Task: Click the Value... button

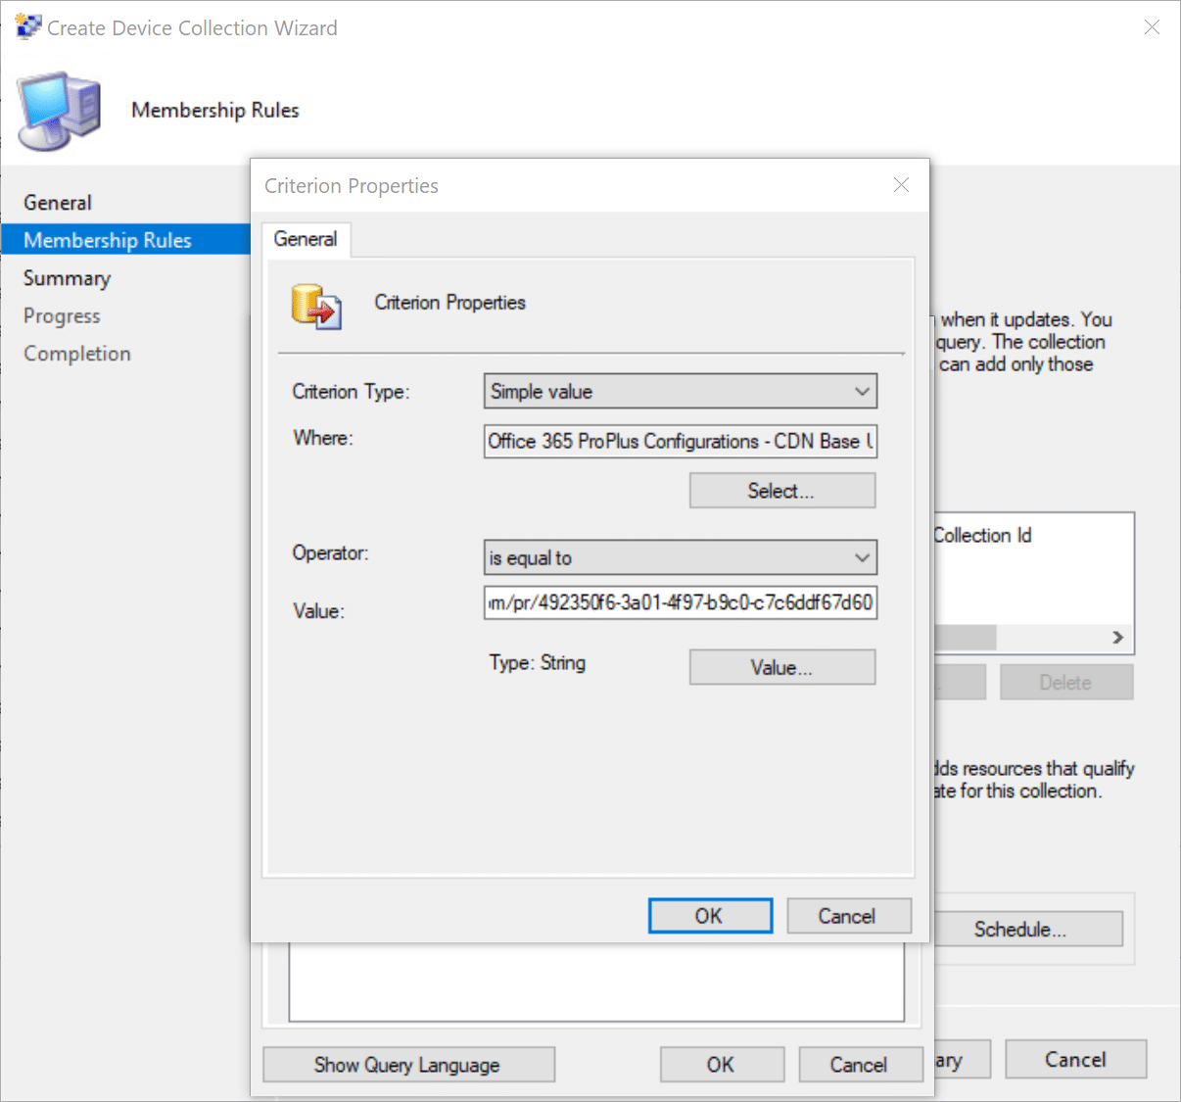Action: pyautogui.click(x=781, y=667)
